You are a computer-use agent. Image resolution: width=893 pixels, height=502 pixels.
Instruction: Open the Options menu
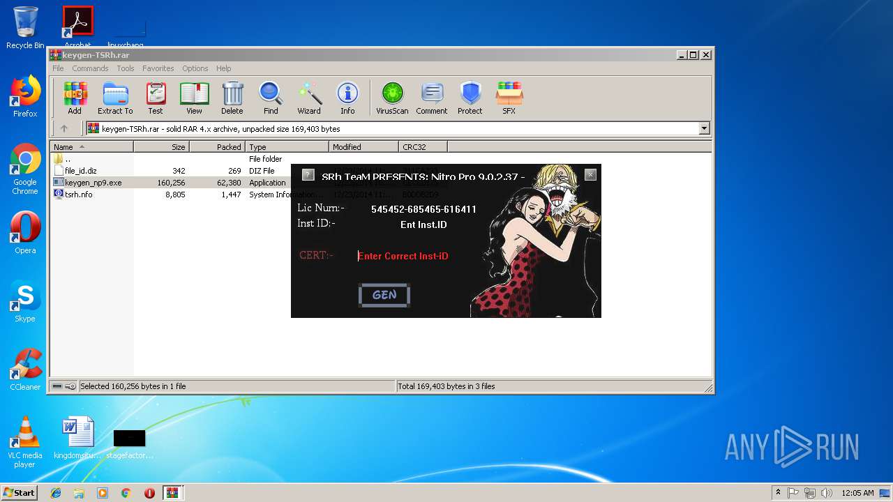click(x=195, y=68)
